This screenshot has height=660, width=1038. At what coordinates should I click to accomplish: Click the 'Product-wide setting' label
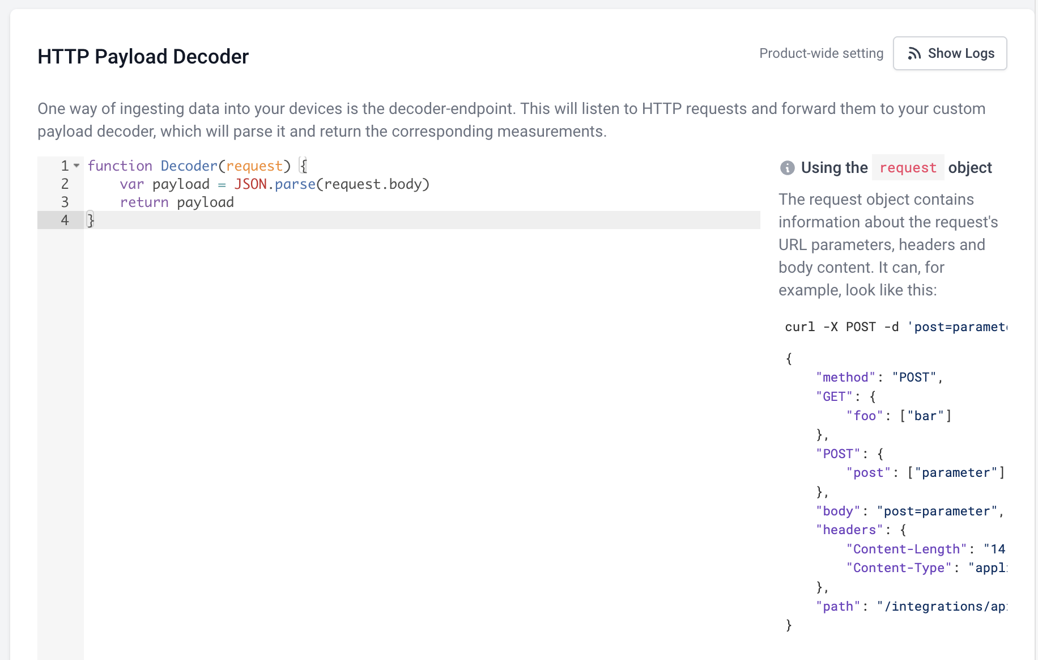(821, 53)
